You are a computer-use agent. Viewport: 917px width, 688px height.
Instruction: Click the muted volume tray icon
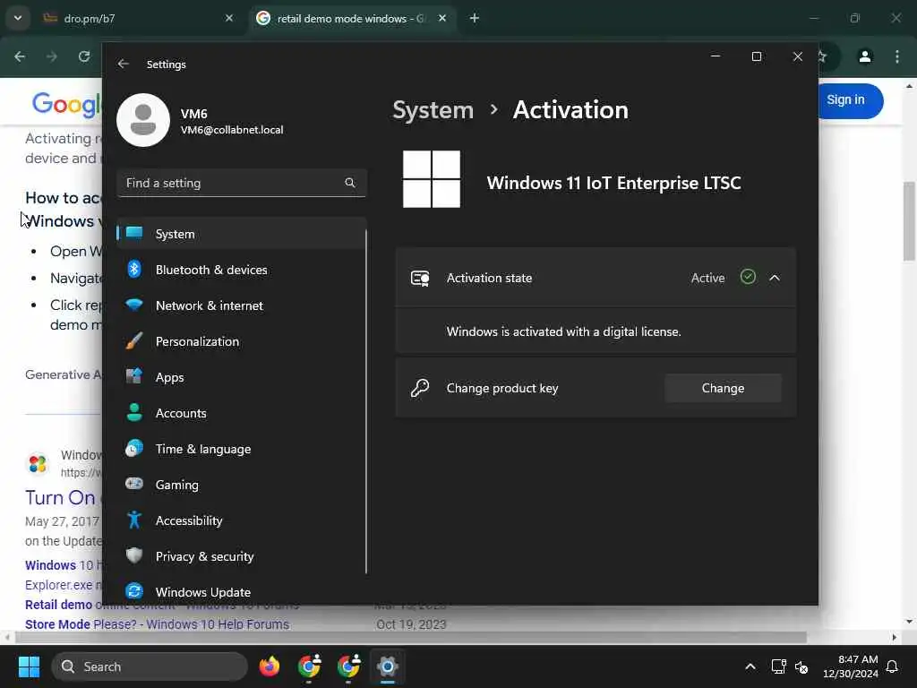point(801,666)
